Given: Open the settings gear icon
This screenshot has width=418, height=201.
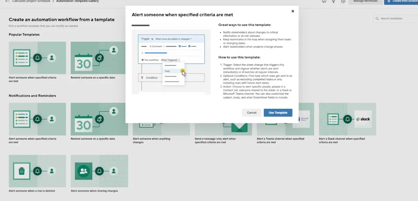Looking at the screenshot, I should click(343, 1).
